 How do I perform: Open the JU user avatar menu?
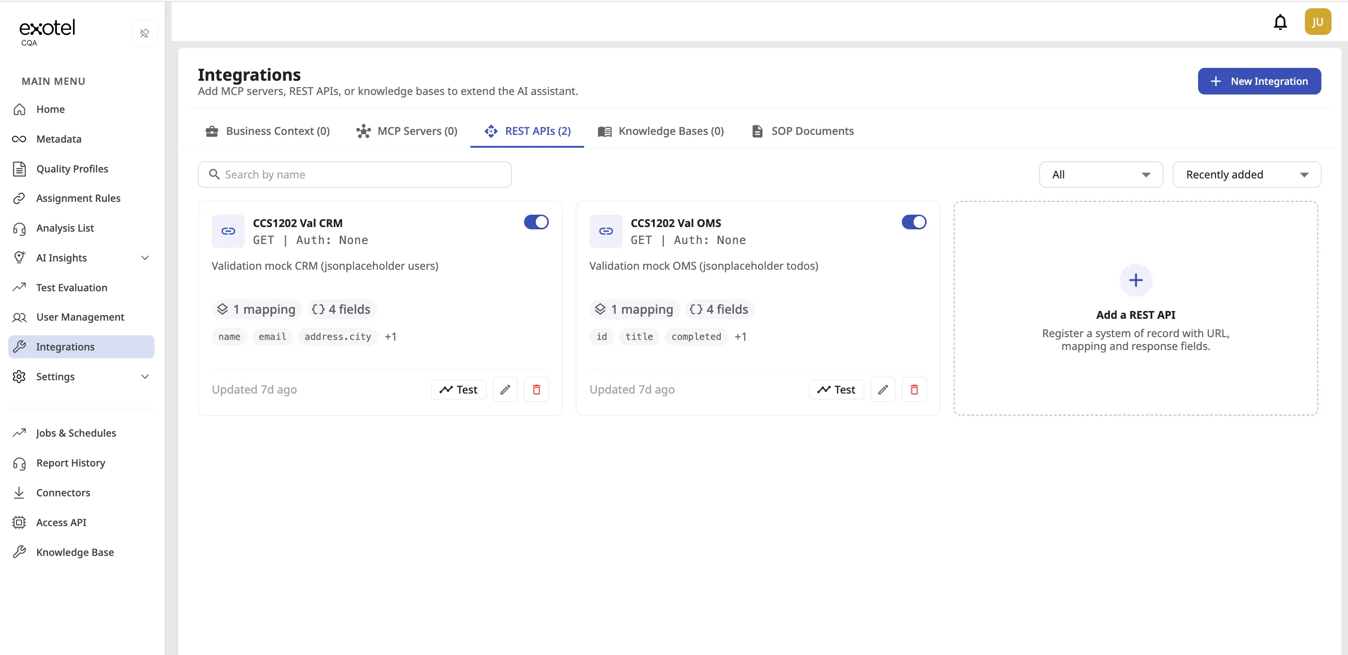point(1317,22)
